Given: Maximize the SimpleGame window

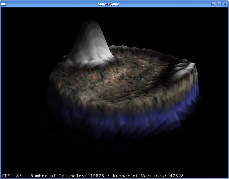Looking at the screenshot, I should 219,4.
